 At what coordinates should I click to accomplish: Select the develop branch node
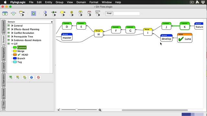pyautogui.click(x=166, y=38)
